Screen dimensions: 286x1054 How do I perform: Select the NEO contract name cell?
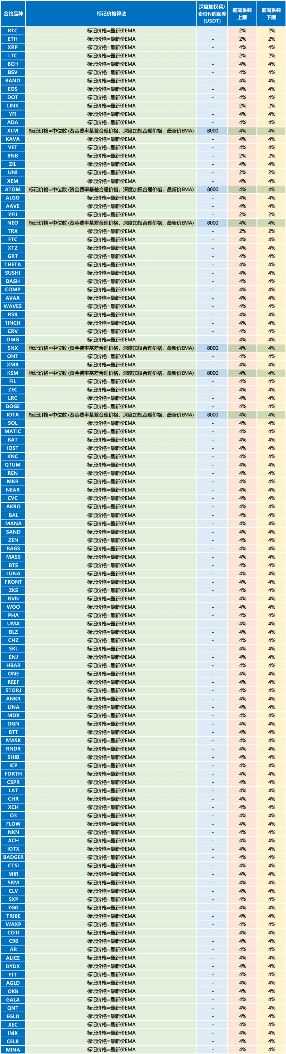(12, 223)
